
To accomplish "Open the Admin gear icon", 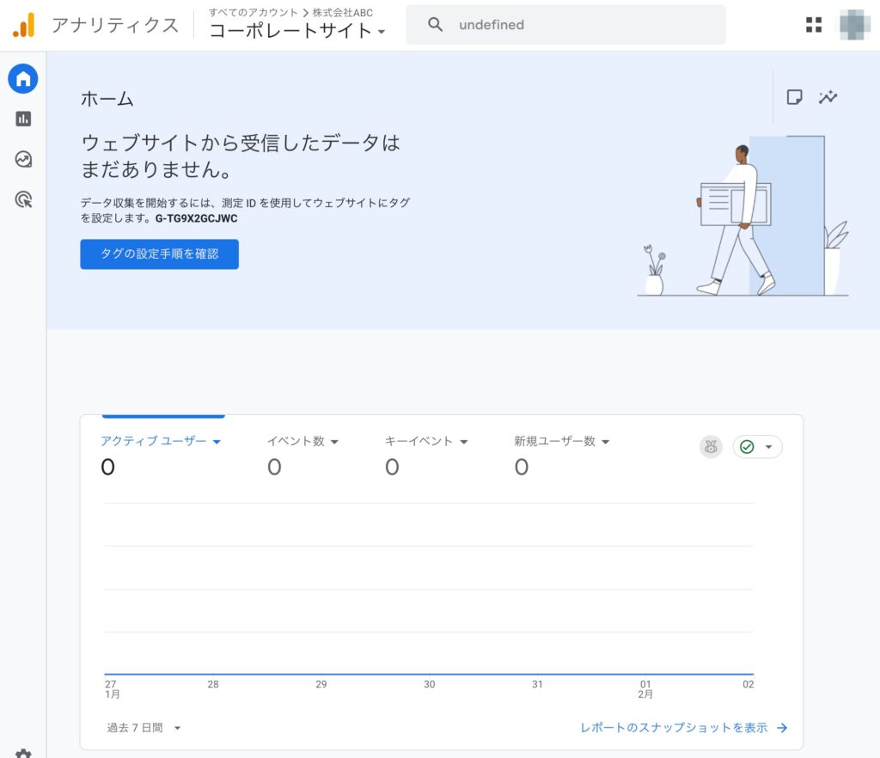I will click(23, 753).
